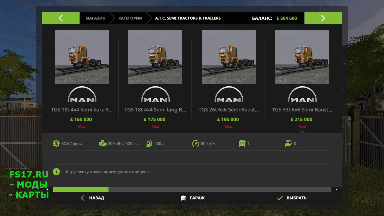Click the garage owned-count icon

tap(242, 143)
